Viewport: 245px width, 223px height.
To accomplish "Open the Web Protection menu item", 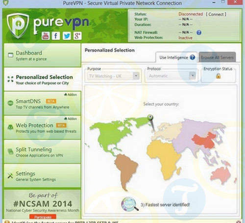I will (x=42, y=127).
